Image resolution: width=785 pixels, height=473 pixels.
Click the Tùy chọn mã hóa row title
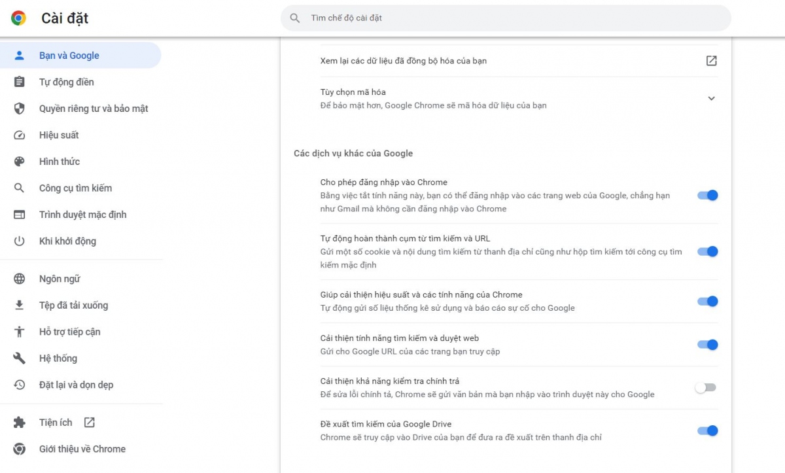point(353,92)
